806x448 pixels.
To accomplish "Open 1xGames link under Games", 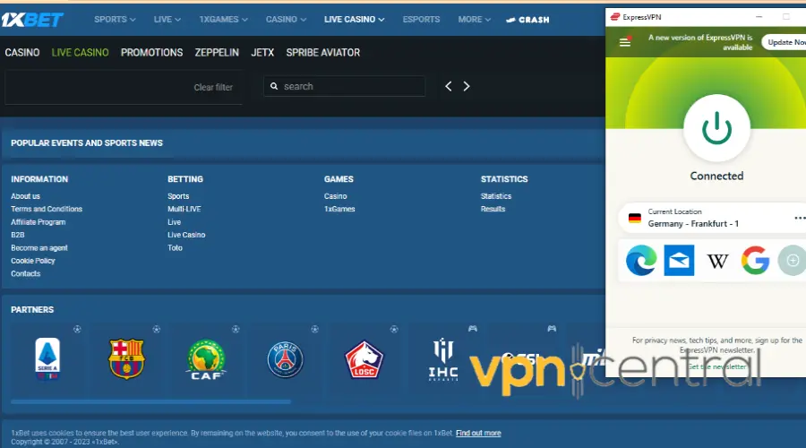I will 339,209.
